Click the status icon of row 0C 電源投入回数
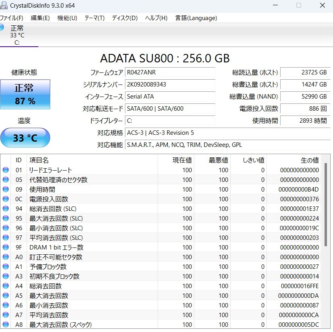333x332 pixels. pyautogui.click(x=6, y=199)
